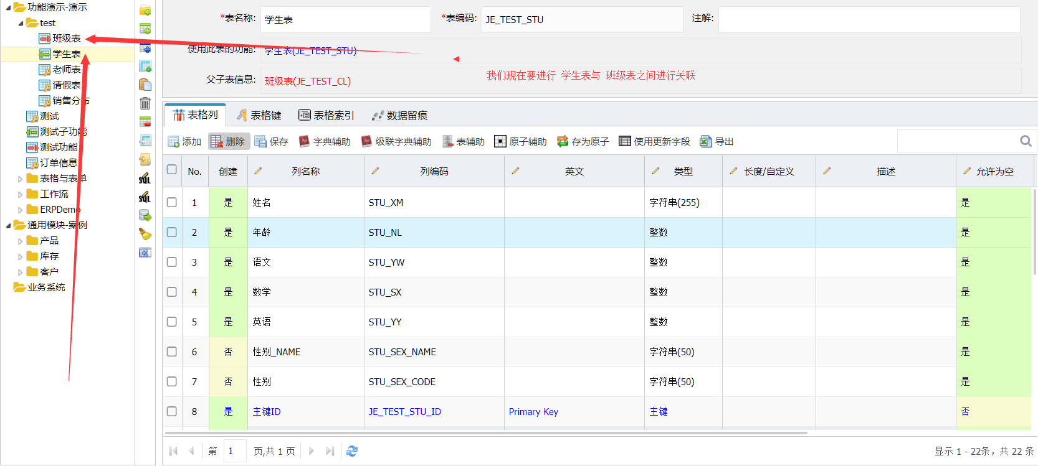Open 级联字典辅助 from the toolbar
The height and width of the screenshot is (466, 1038).
(396, 142)
